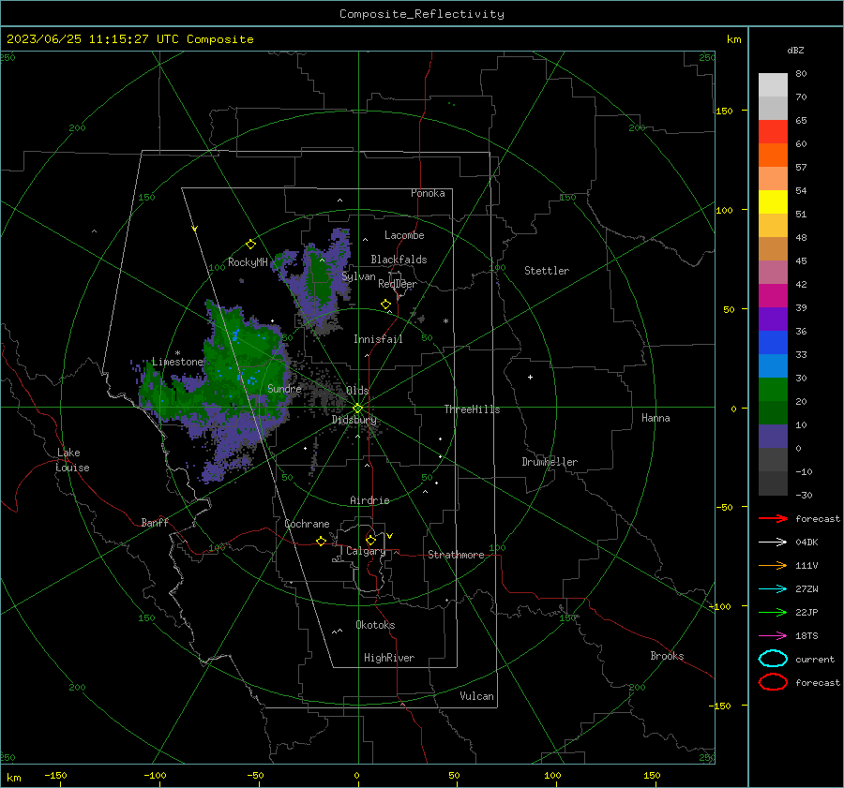Pick the light blue 33 dBZ swatch
This screenshot has width=844, height=788.
tap(773, 365)
